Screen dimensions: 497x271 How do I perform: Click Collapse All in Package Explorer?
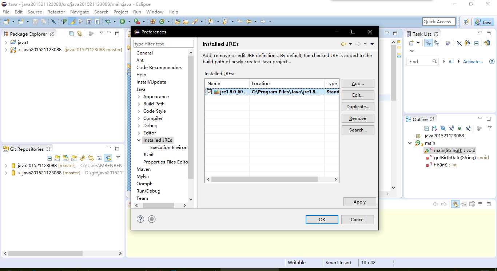(x=71, y=33)
